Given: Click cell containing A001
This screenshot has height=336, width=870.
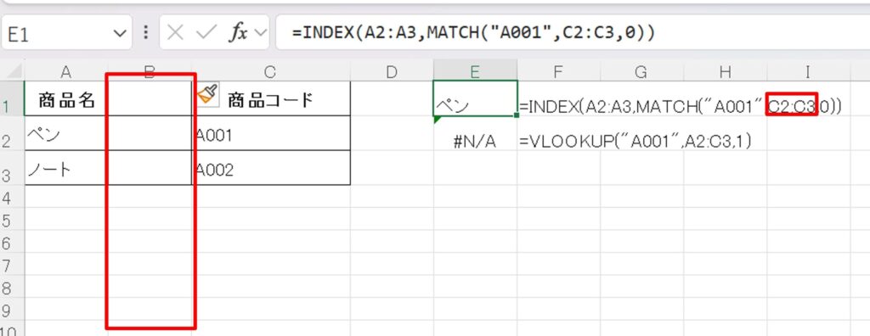Looking at the screenshot, I should 271,133.
